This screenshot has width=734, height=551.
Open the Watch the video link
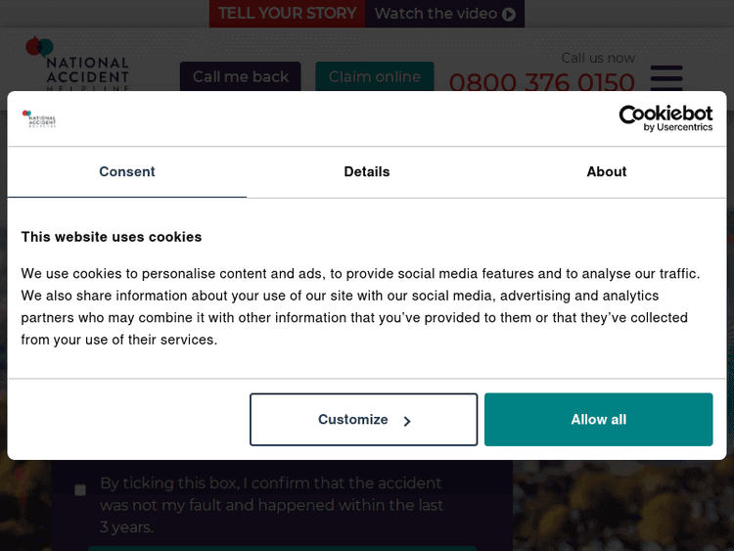(436, 14)
